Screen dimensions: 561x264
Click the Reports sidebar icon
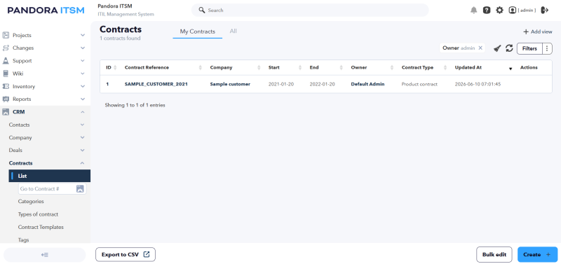(6, 99)
